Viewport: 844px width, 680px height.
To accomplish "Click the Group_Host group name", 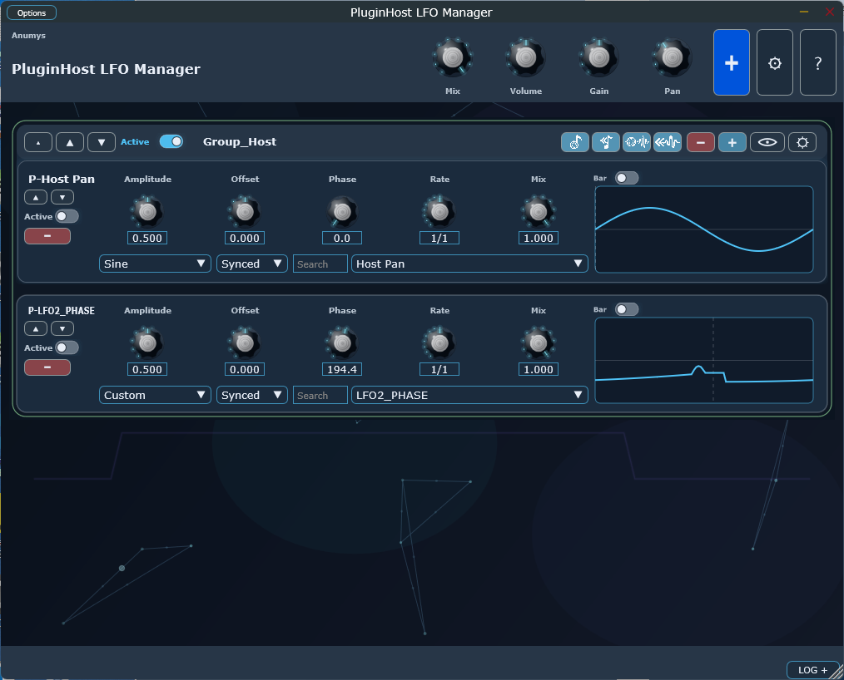I will point(240,142).
